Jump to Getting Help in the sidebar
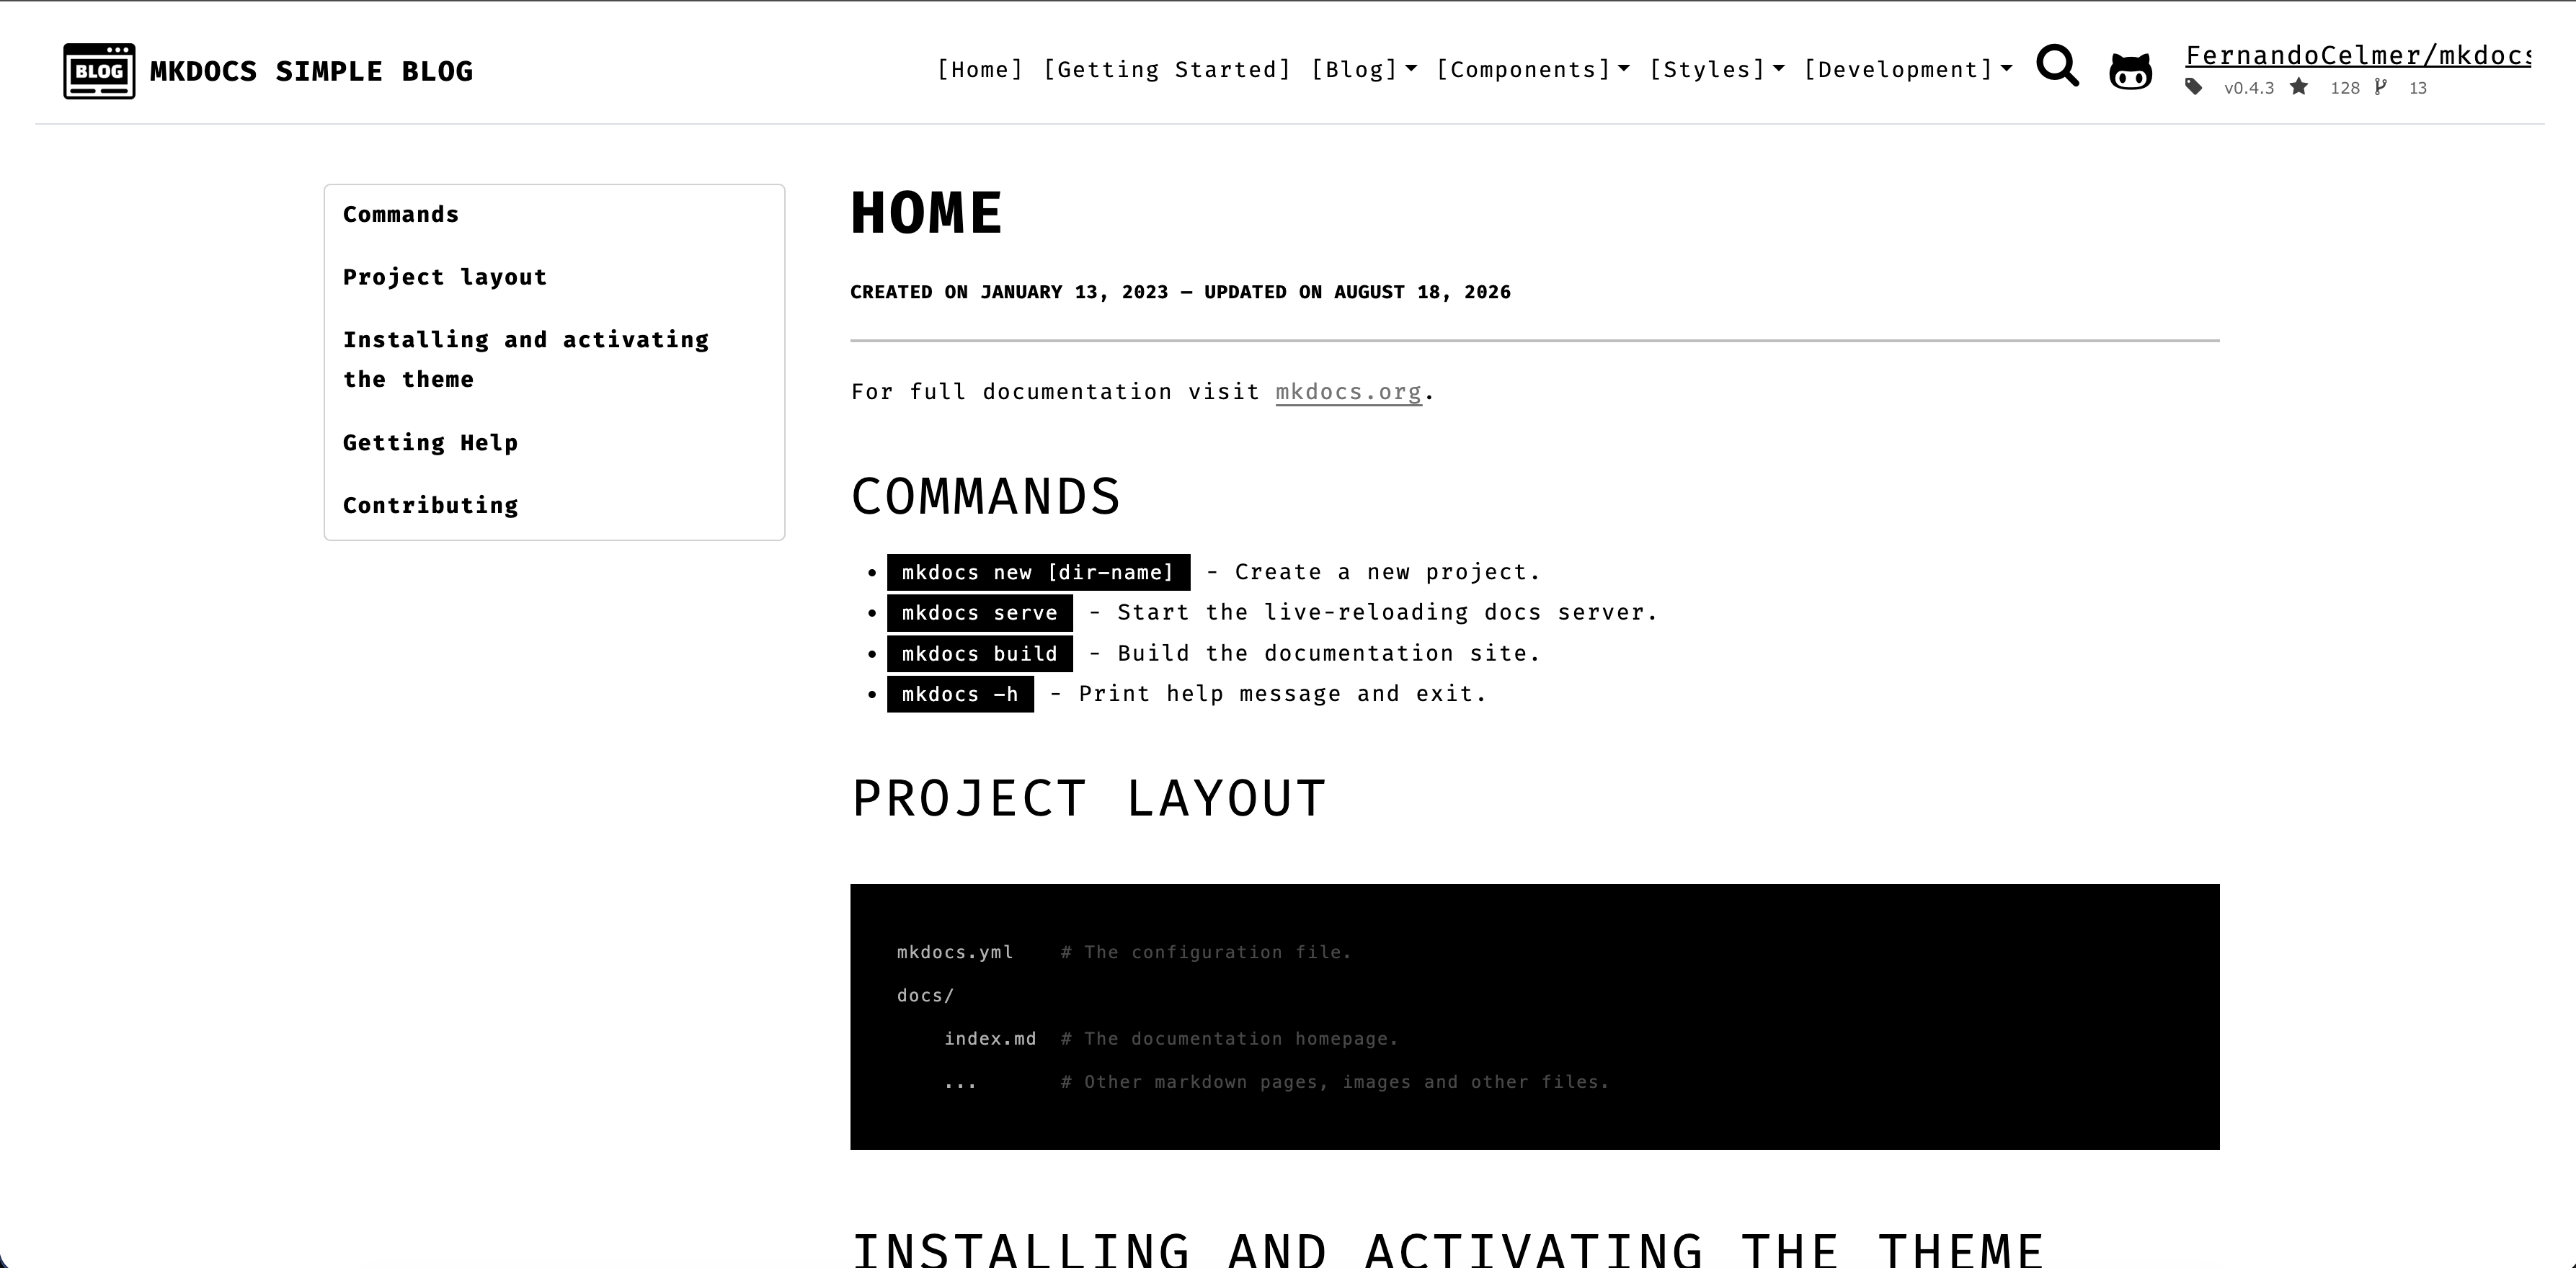Viewport: 2576px width, 1268px height. point(430,442)
